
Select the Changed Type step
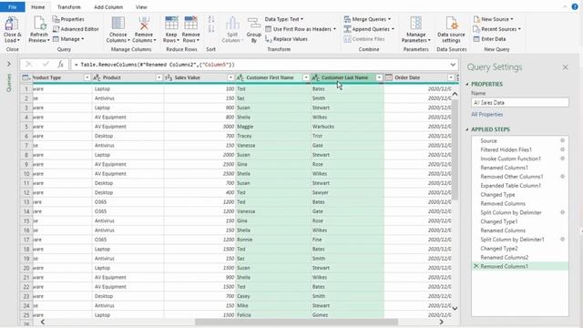(497, 194)
